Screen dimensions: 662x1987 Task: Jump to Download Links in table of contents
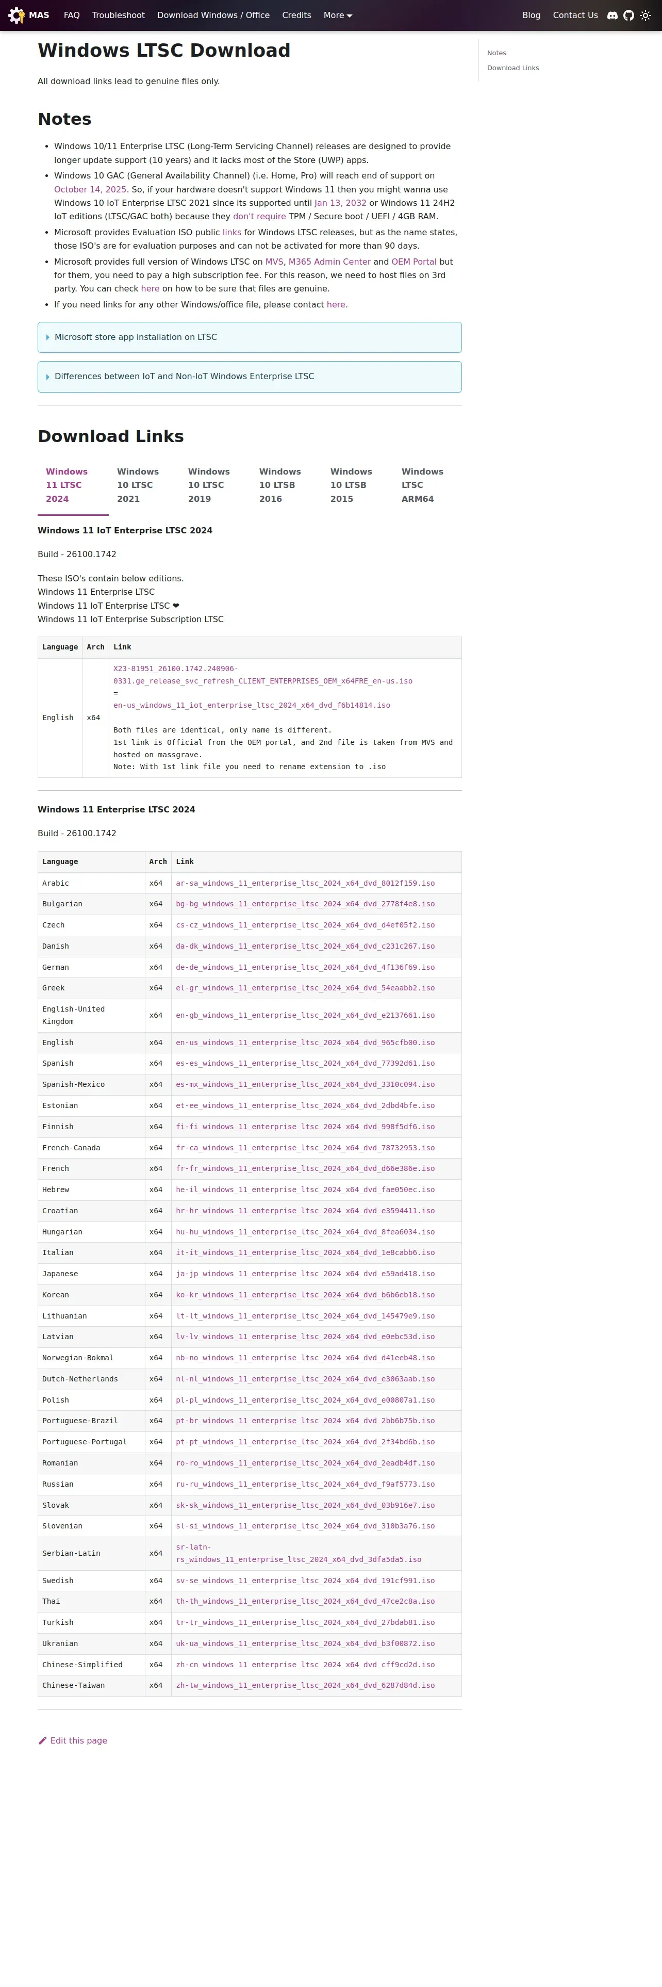(x=512, y=68)
